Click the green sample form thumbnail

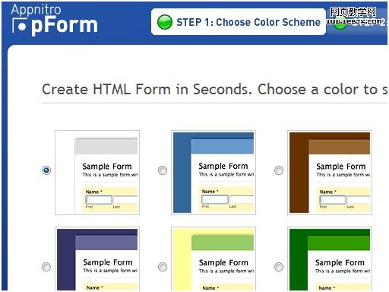pos(330,259)
